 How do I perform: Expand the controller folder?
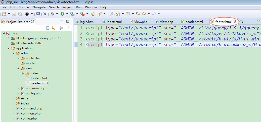click(18, 58)
